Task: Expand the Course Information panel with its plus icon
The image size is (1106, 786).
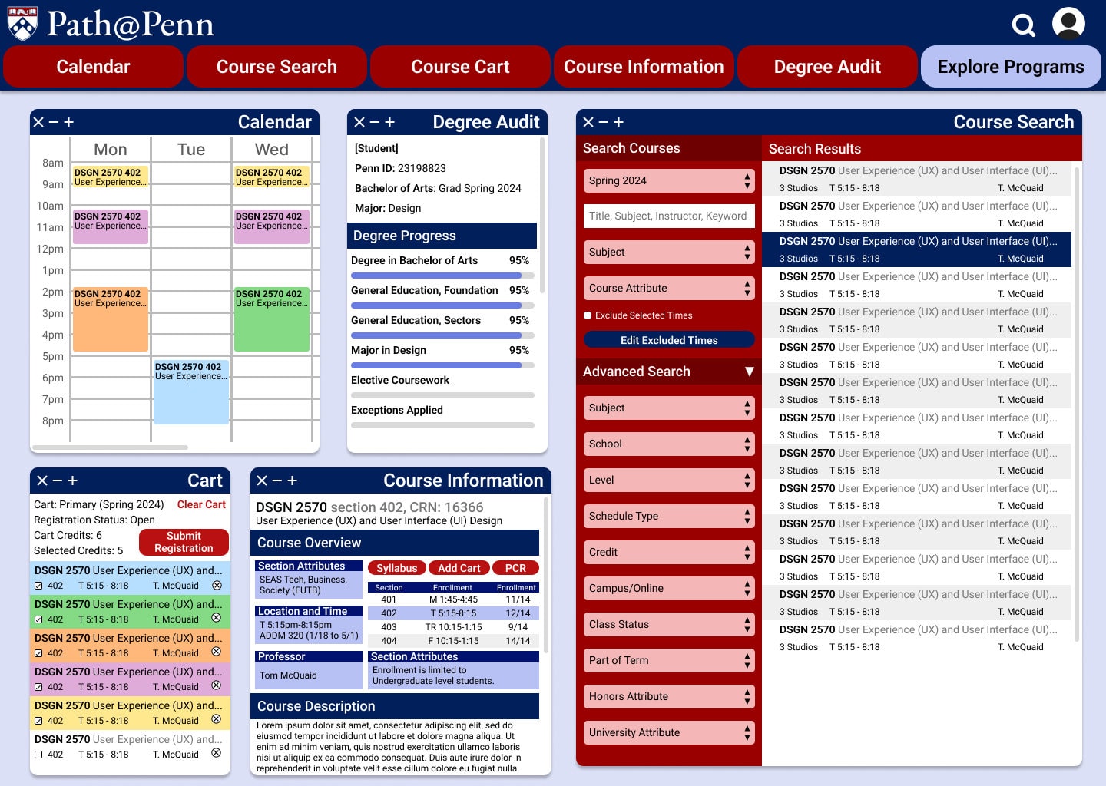Action: (x=293, y=481)
